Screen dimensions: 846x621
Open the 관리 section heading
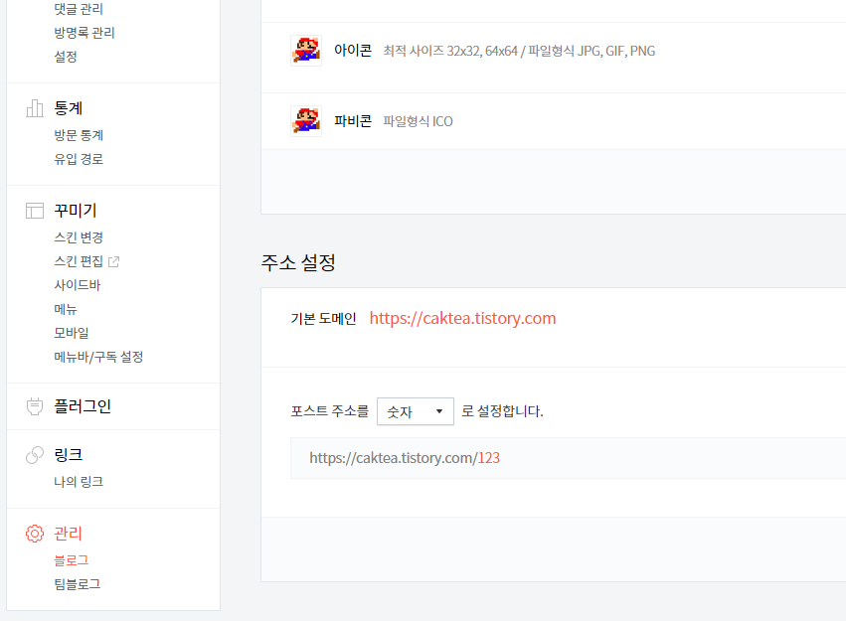[68, 534]
